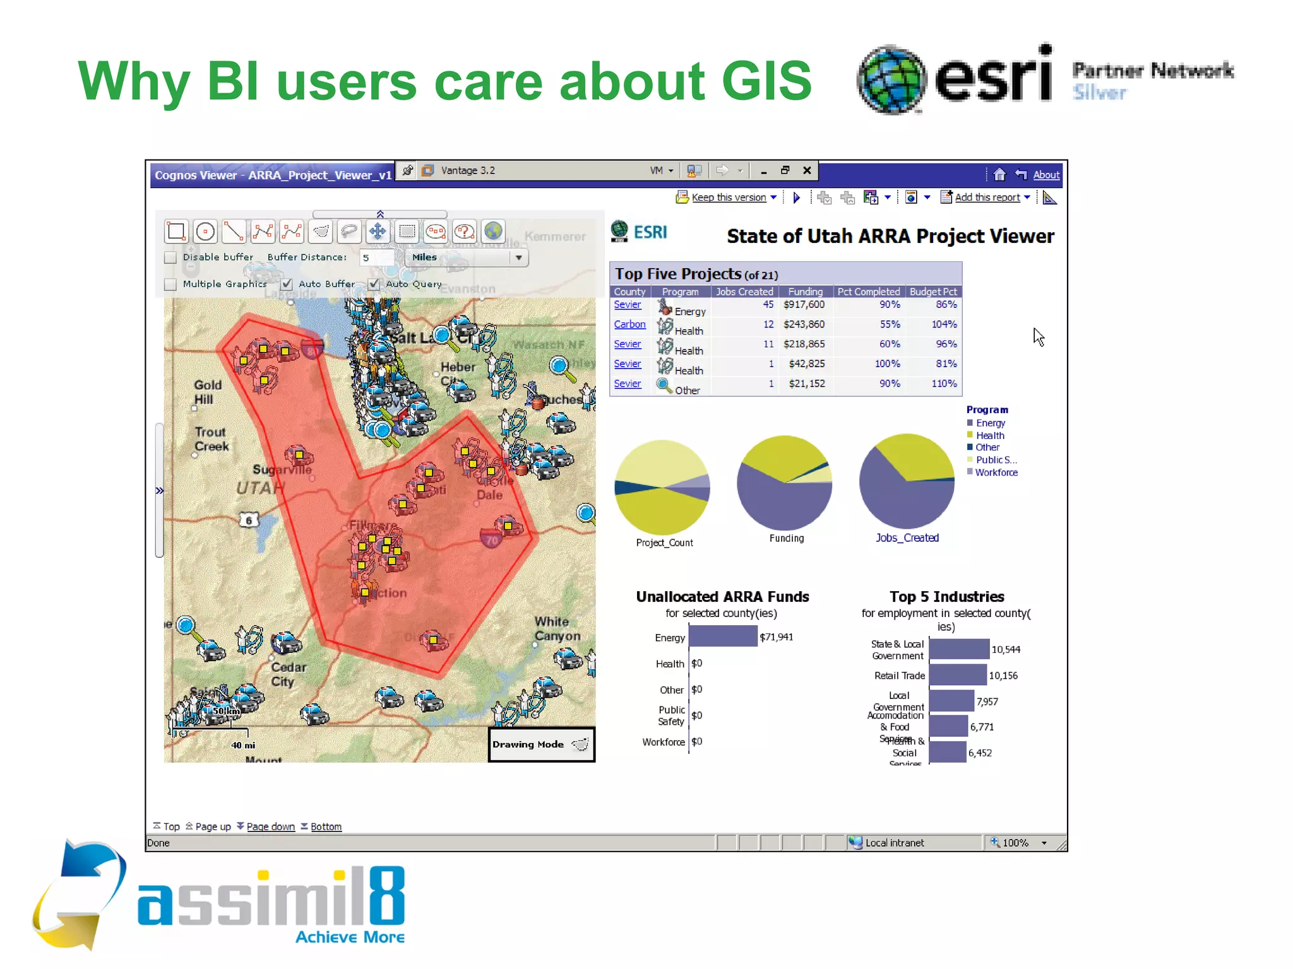Click the Jobs_Created pie chart label
1293x969 pixels.
(907, 538)
